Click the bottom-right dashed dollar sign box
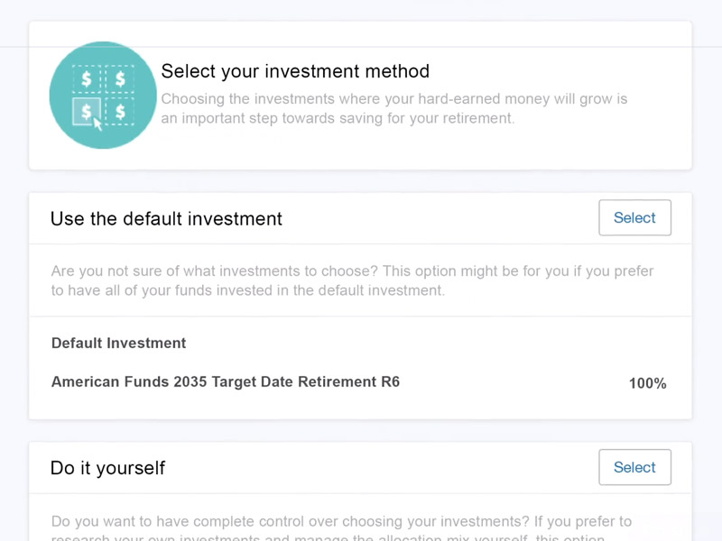Viewport: 722px width, 541px height. click(x=120, y=111)
